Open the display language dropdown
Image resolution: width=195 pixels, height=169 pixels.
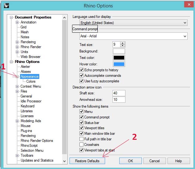[133, 23]
